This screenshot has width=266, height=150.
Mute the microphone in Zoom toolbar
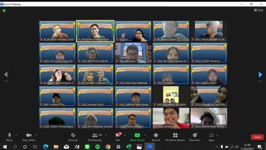[x=10, y=137]
